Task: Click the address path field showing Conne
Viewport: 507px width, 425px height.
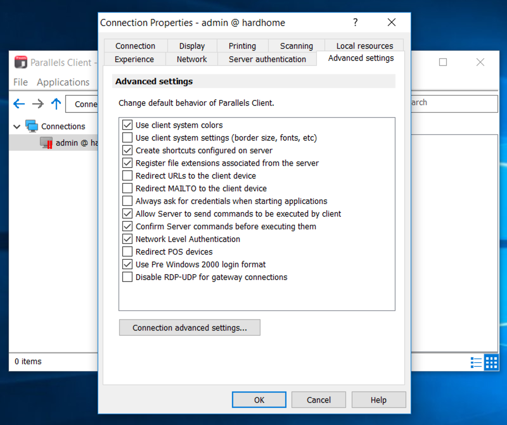Action: 82,104
